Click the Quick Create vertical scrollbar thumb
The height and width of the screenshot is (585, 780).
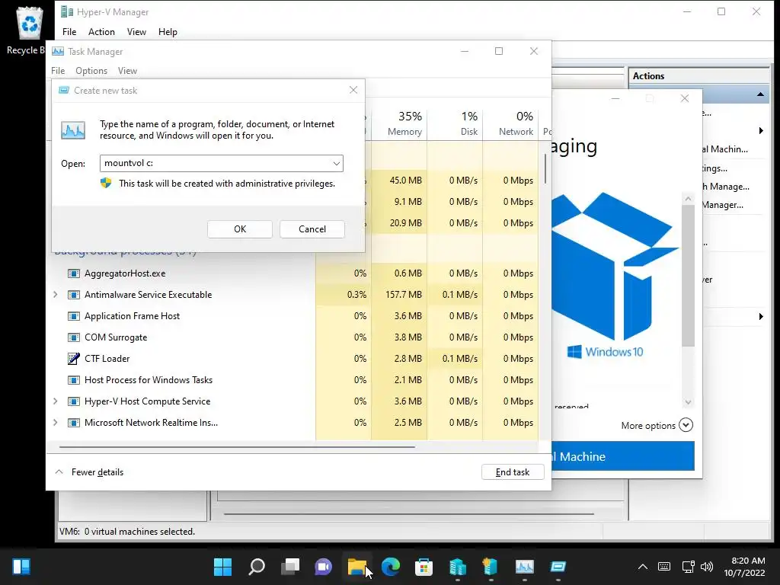click(x=688, y=276)
